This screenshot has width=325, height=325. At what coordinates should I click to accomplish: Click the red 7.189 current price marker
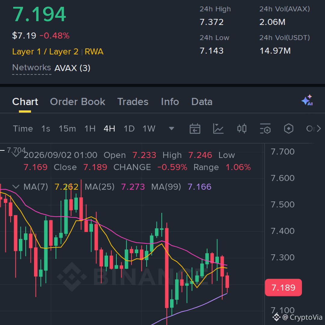[x=283, y=287]
